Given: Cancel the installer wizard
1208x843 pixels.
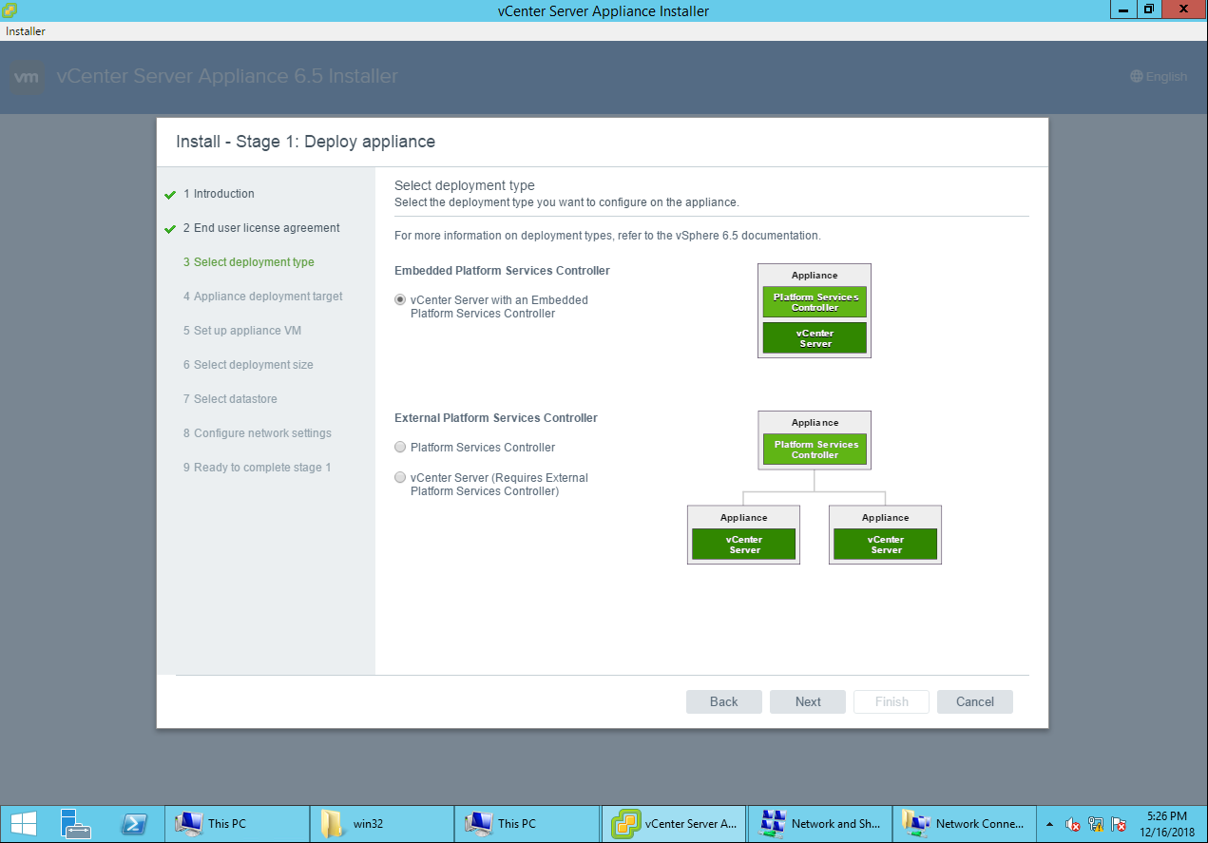Looking at the screenshot, I should coord(975,701).
